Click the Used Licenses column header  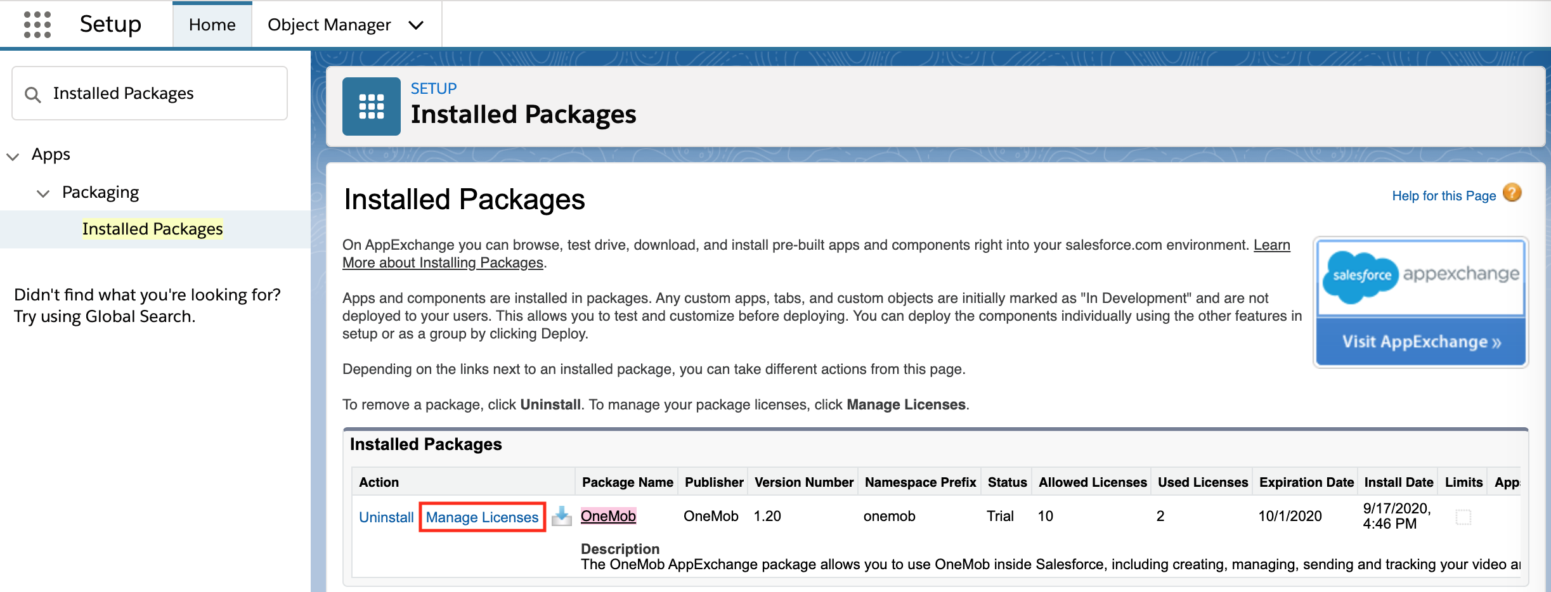click(1203, 482)
